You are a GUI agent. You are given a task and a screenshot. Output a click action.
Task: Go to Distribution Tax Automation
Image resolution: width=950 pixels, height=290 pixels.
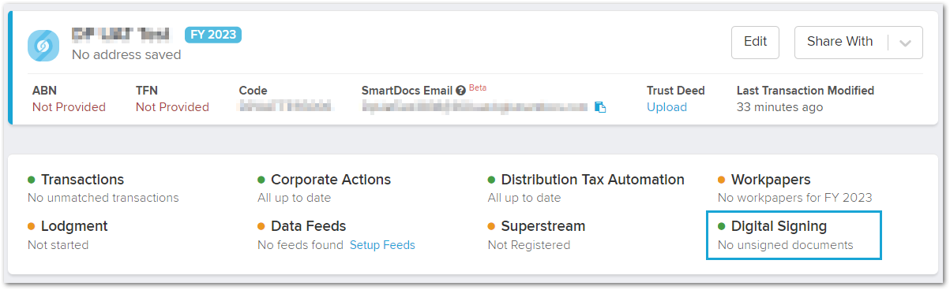tap(593, 180)
